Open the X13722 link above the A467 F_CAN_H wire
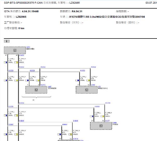The height and width of the screenshot is (141, 157). [43, 67]
